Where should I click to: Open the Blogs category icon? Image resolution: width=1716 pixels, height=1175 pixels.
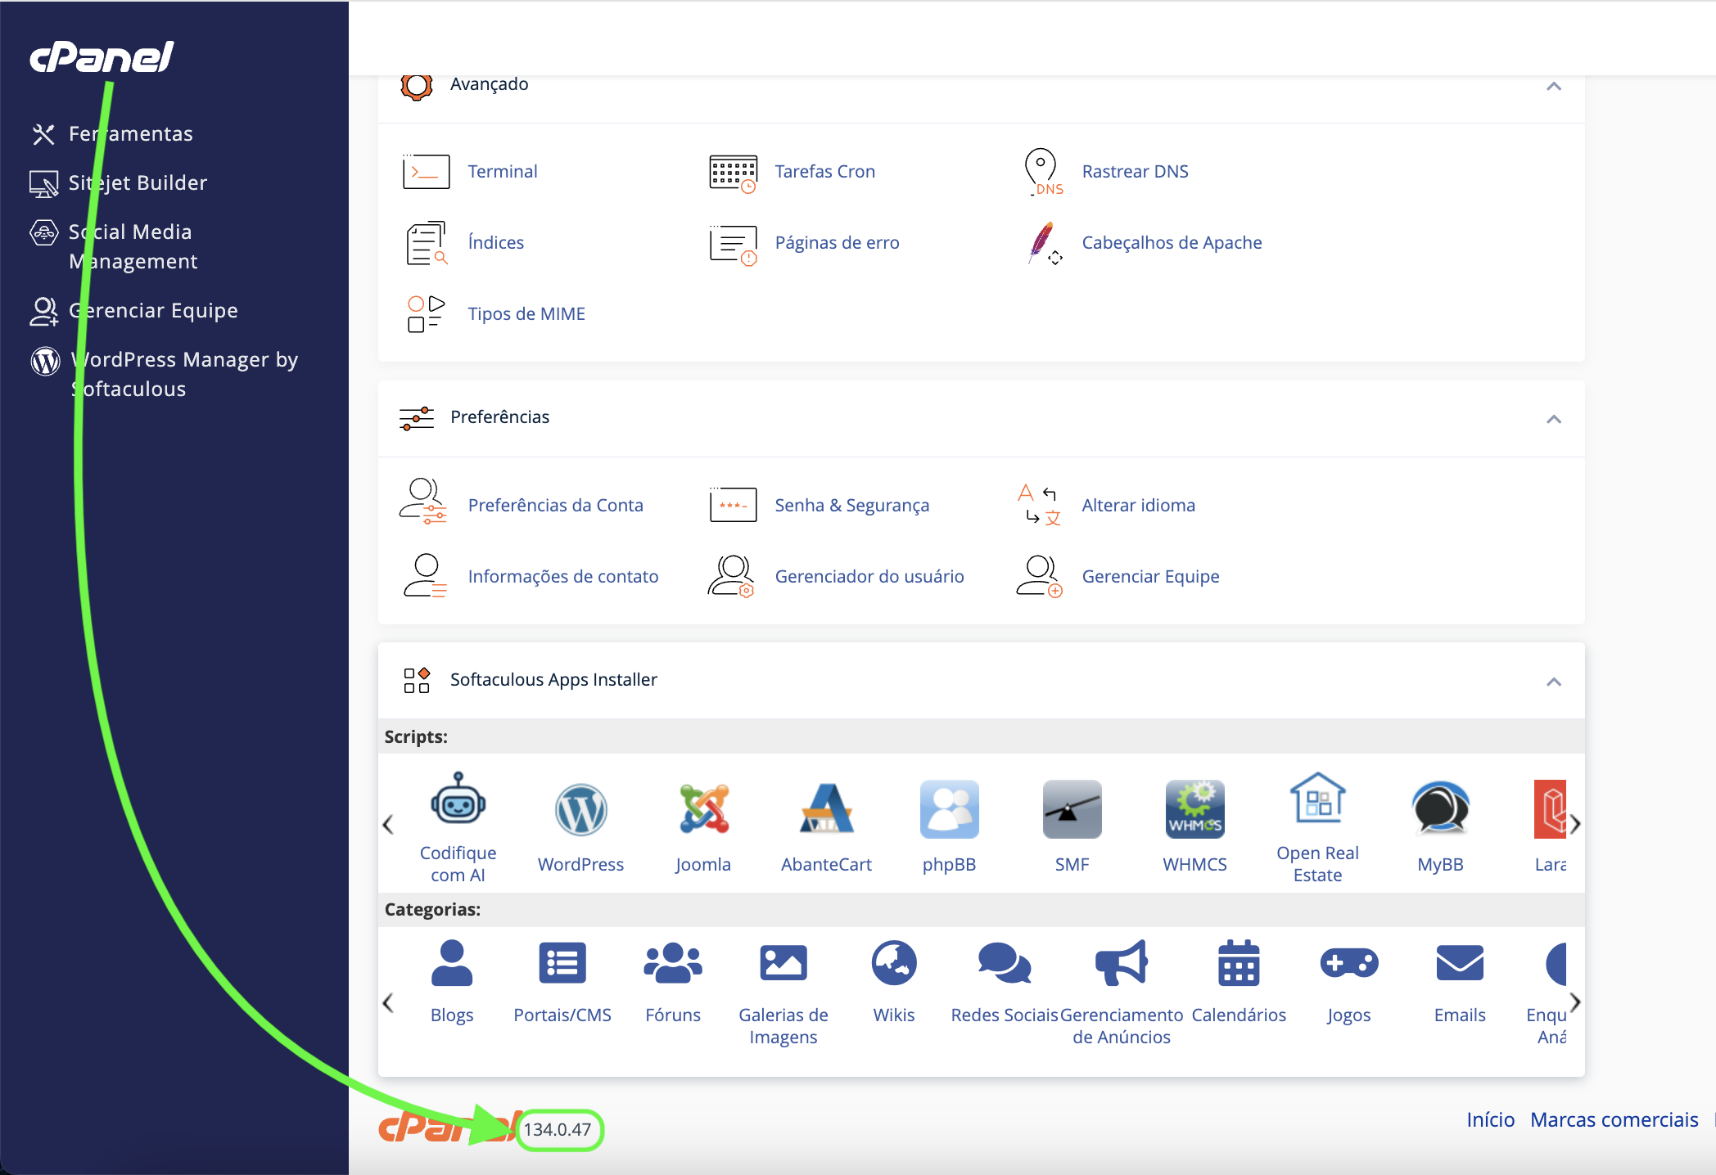pos(452,963)
